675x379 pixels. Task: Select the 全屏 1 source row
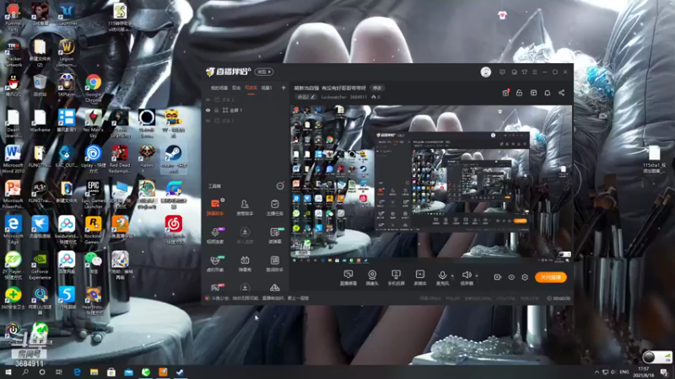[x=245, y=110]
